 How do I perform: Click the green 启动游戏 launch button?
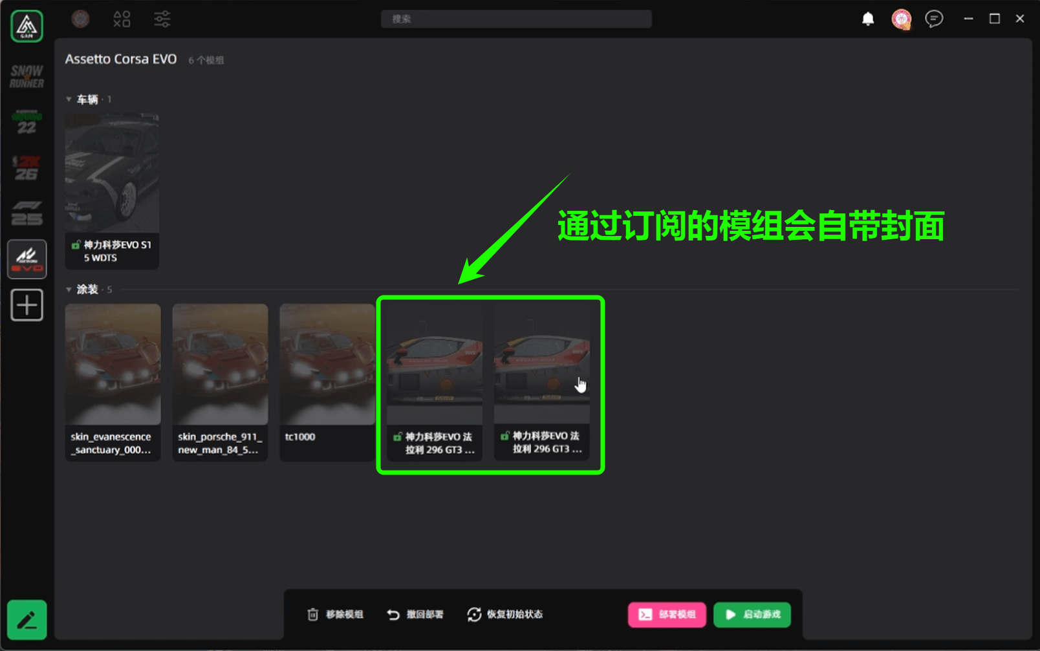752,614
